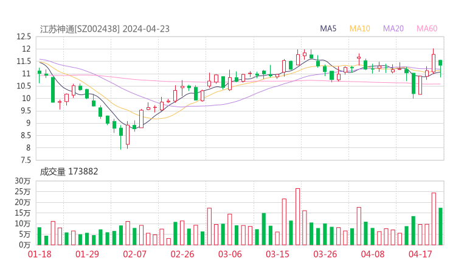Click the MA60 legend label

coord(427,29)
